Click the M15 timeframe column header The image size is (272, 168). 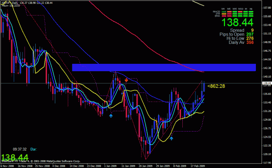click(235, 9)
